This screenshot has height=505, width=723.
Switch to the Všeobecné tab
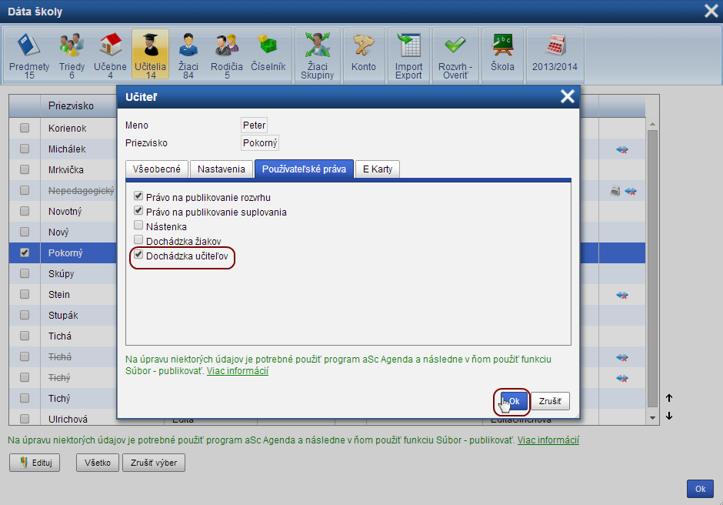[x=157, y=169]
